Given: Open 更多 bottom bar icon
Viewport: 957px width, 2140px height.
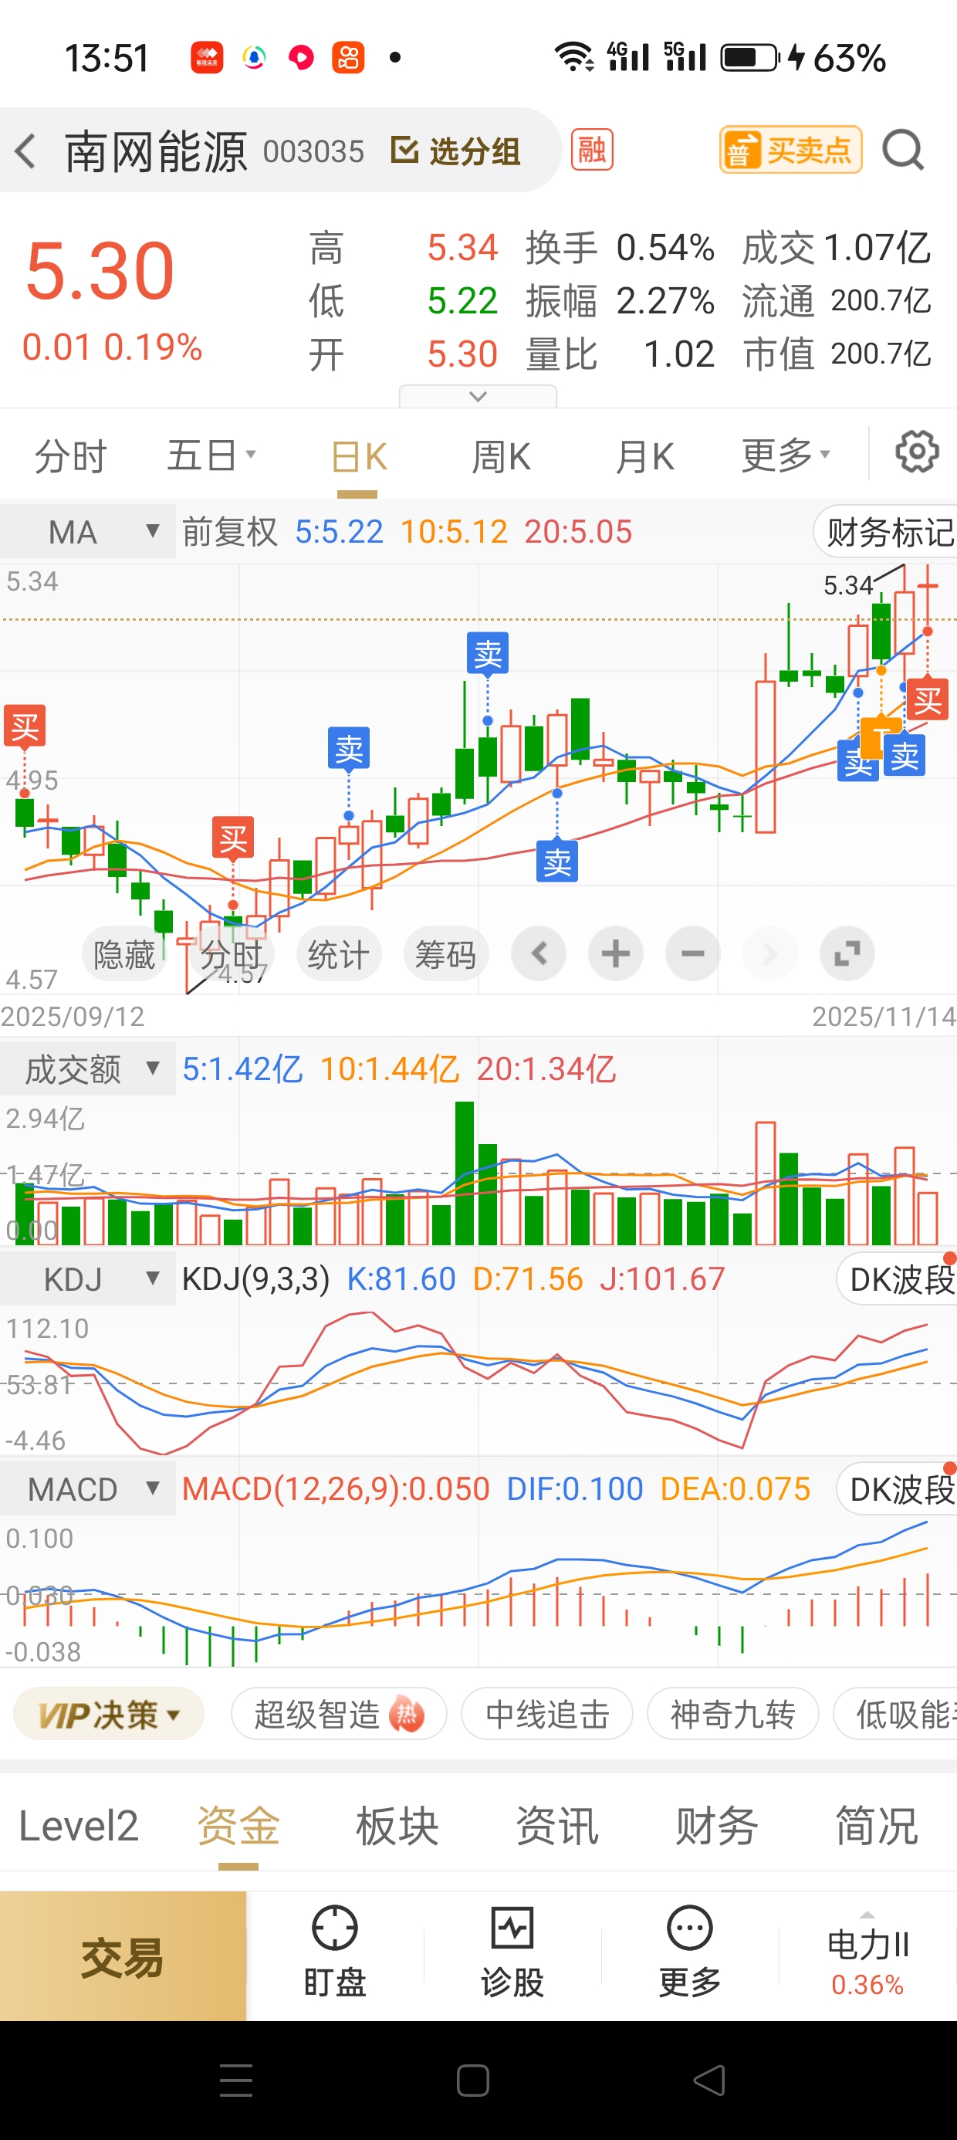Looking at the screenshot, I should (689, 1952).
